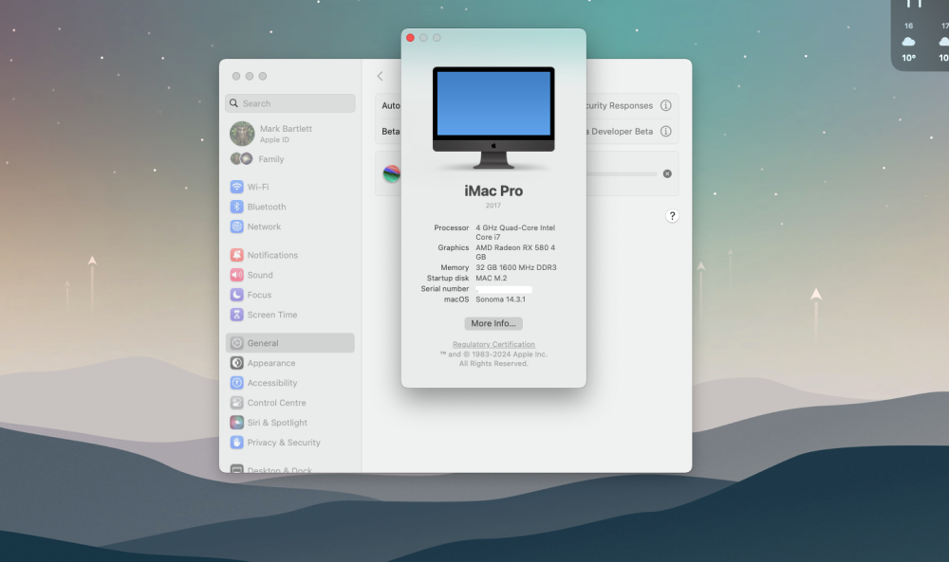Click the cloud weather widget for day 16
This screenshot has height=562, width=949.
click(908, 42)
